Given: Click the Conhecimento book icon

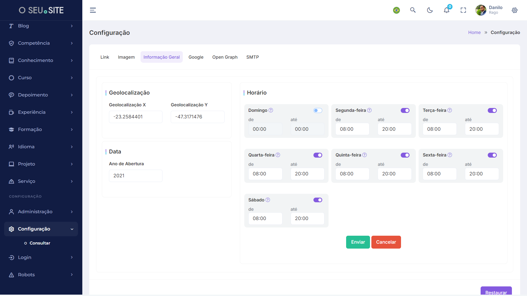Looking at the screenshot, I should 11,60.
